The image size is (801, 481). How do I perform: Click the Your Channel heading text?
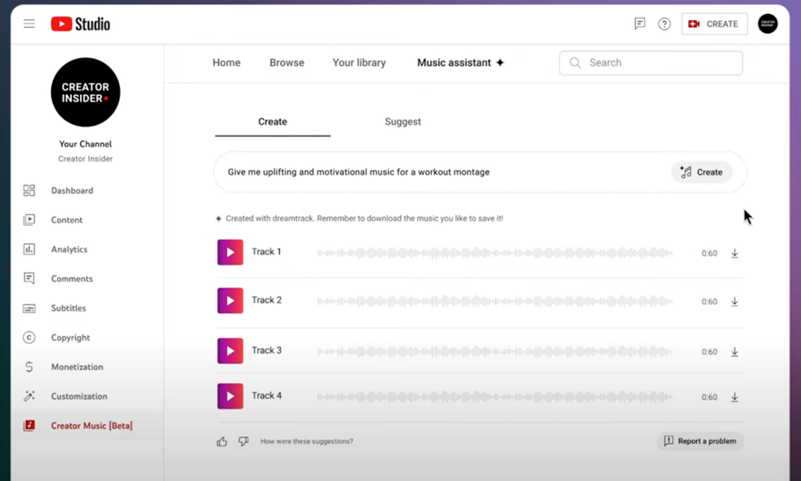(x=85, y=144)
